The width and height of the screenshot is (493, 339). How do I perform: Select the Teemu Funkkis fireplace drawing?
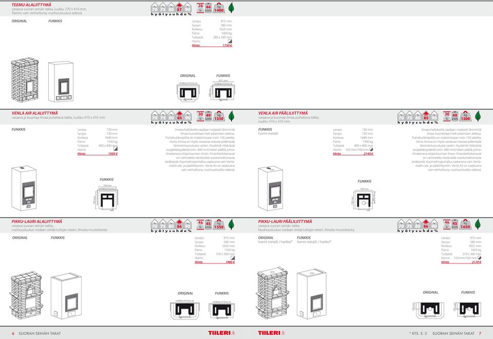point(61,81)
